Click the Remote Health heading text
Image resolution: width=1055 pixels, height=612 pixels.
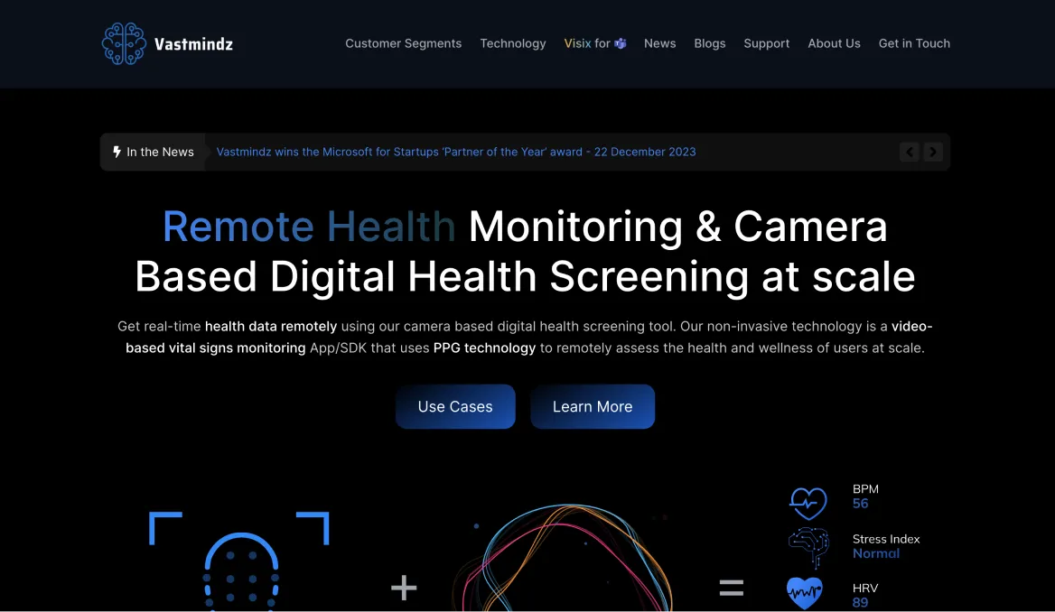309,226
